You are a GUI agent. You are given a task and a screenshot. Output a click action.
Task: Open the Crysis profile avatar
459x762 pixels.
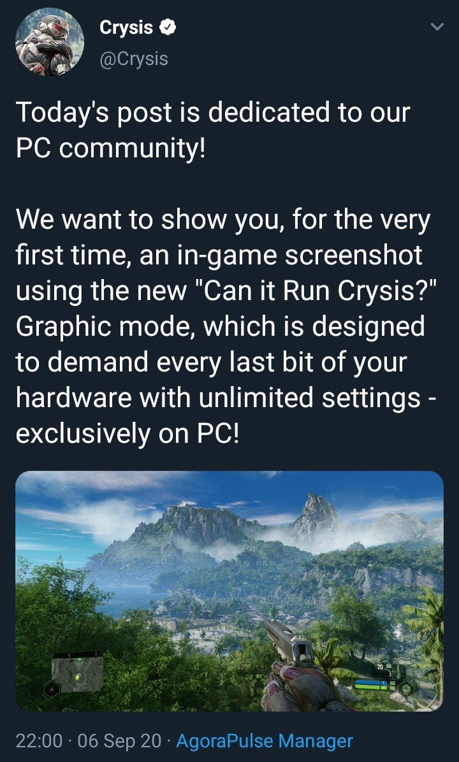[49, 42]
